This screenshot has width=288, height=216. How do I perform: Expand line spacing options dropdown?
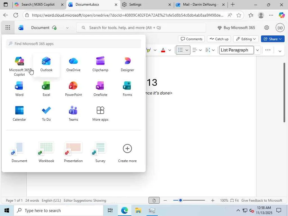tap(213, 50)
